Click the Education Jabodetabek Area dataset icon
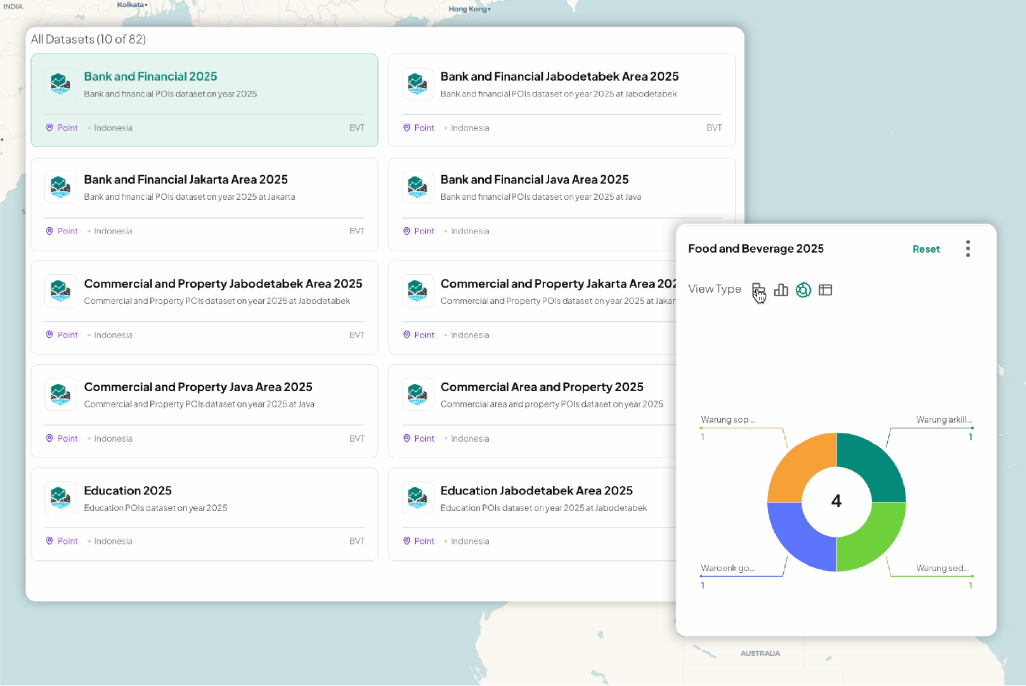The image size is (1026, 686). [x=418, y=498]
